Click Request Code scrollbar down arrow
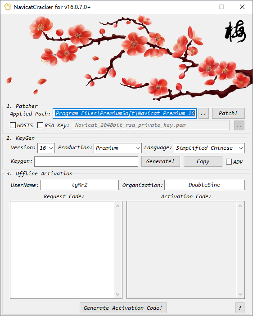The width and height of the screenshot is (253, 316). tap(118, 294)
